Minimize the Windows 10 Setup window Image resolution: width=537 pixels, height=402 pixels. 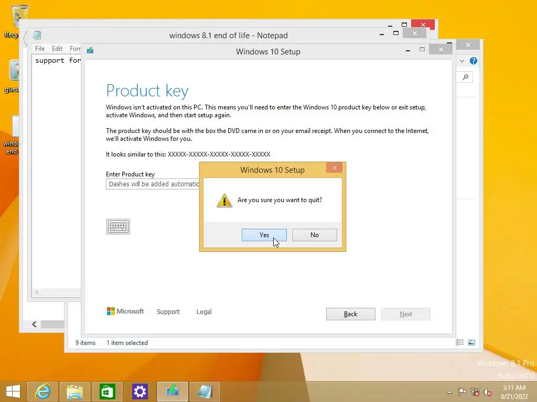click(408, 50)
